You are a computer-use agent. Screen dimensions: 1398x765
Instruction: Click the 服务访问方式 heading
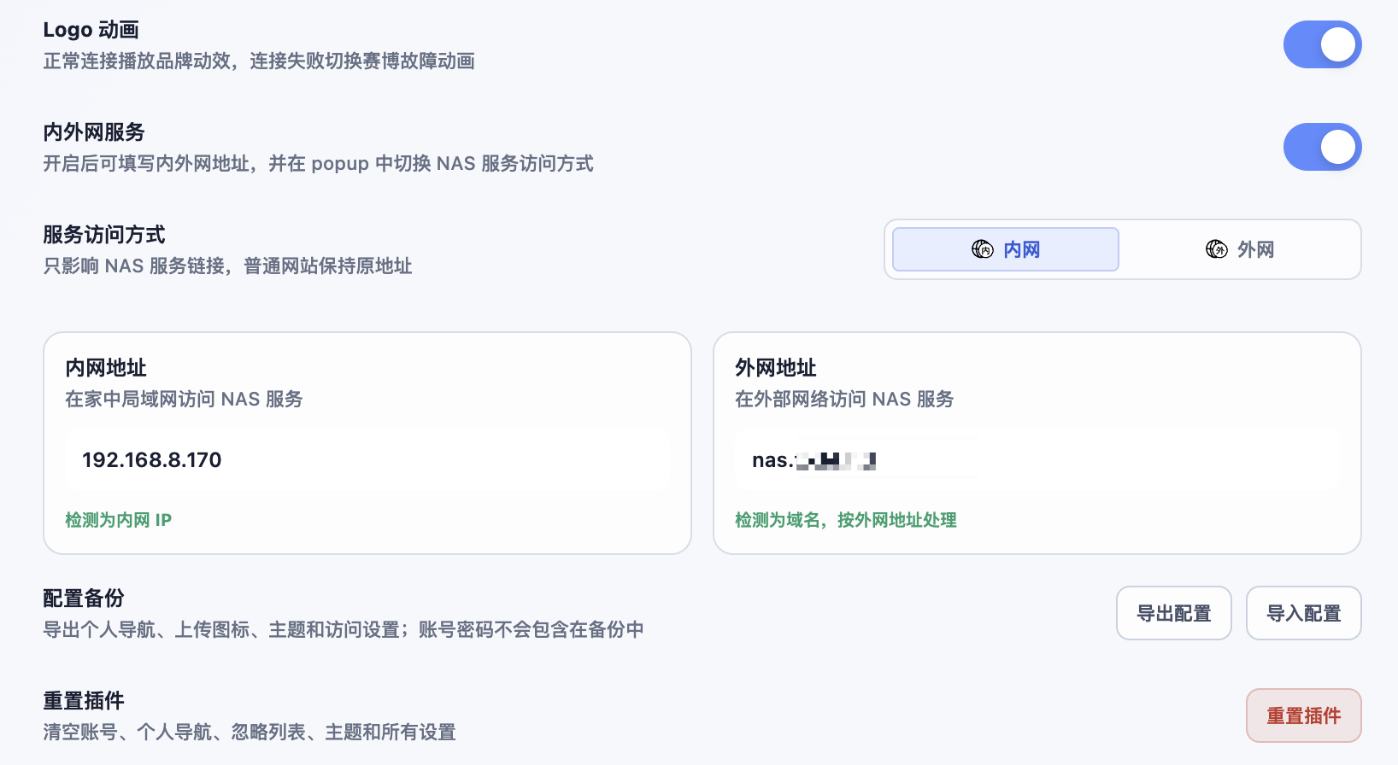tap(104, 235)
